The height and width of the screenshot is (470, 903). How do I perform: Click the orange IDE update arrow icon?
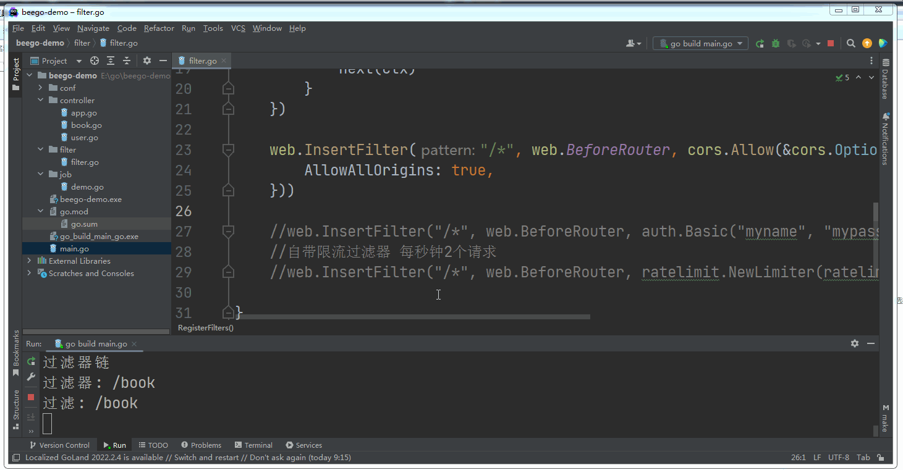[x=867, y=43]
